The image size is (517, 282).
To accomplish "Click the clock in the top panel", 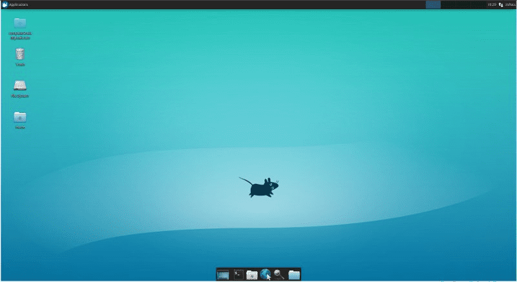I will coord(492,5).
